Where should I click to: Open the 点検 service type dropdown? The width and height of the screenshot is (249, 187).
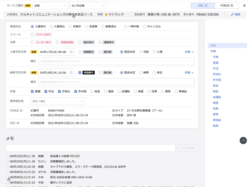pyautogui.click(x=50, y=6)
